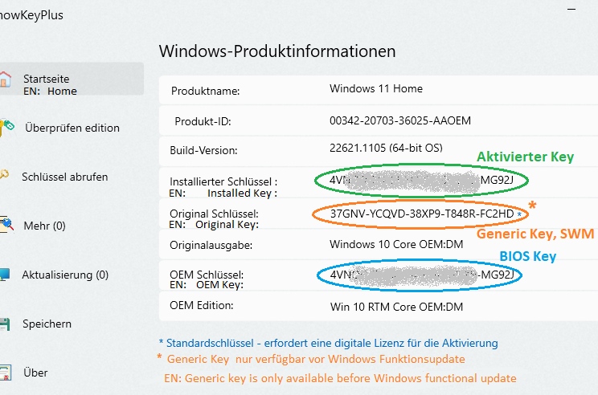Click the icon beside Über
This screenshot has width=598, height=395.
(5, 373)
